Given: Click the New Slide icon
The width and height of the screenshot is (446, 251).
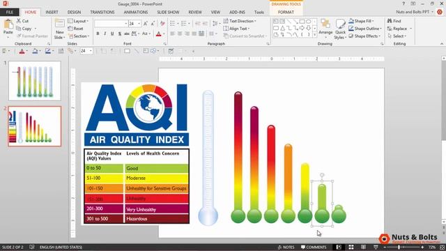Looking at the screenshot, I should click(x=60, y=24).
